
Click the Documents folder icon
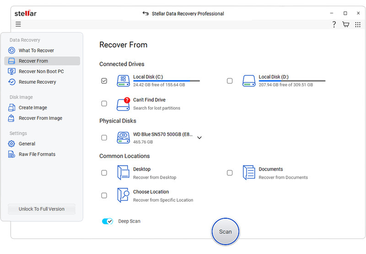click(249, 173)
